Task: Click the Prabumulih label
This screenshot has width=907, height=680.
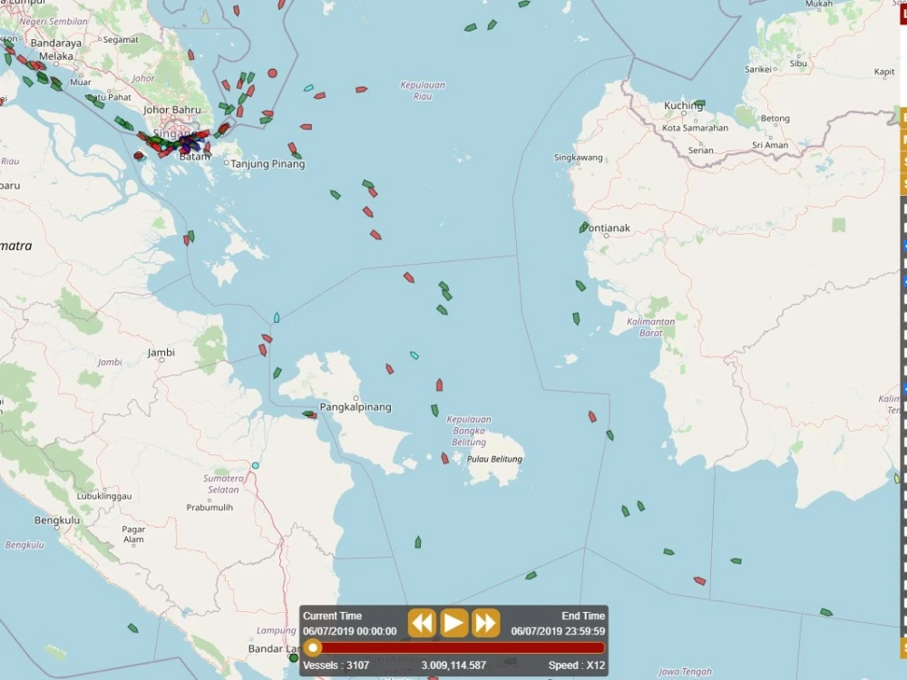Action: coord(210,507)
